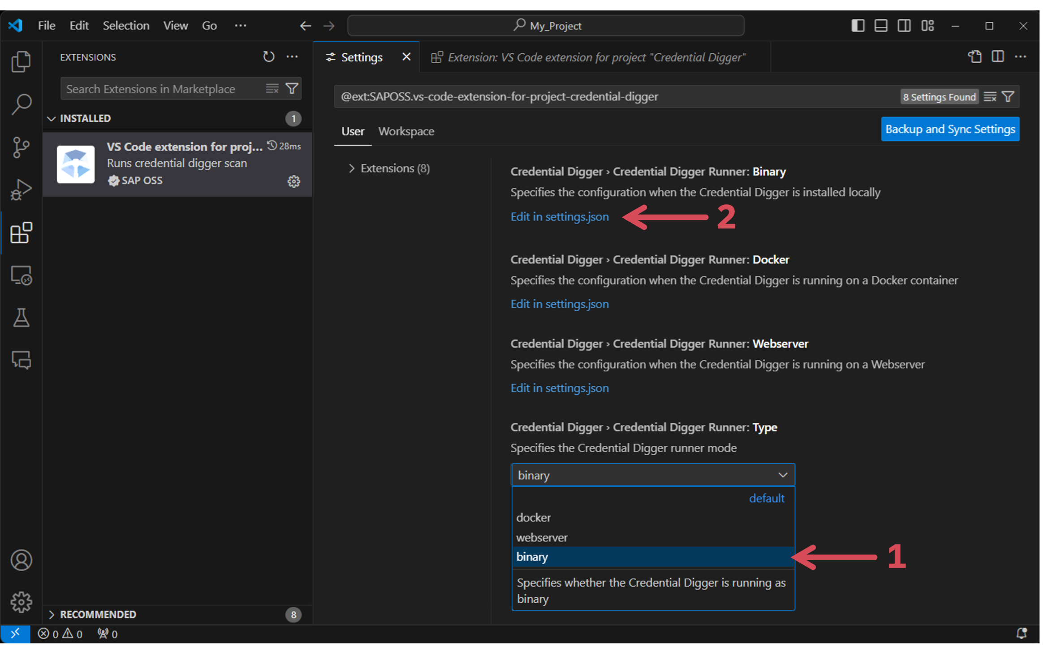Select the User settings tab

(x=353, y=131)
